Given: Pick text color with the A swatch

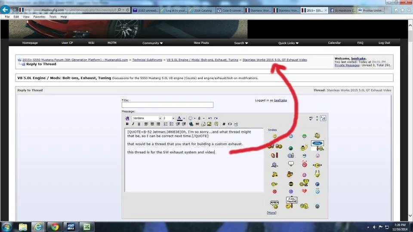Looking at the screenshot, I should 179,119.
